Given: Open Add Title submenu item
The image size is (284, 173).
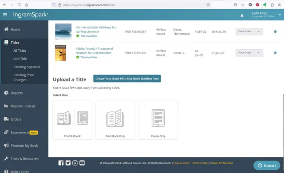Looking at the screenshot, I should [20, 59].
